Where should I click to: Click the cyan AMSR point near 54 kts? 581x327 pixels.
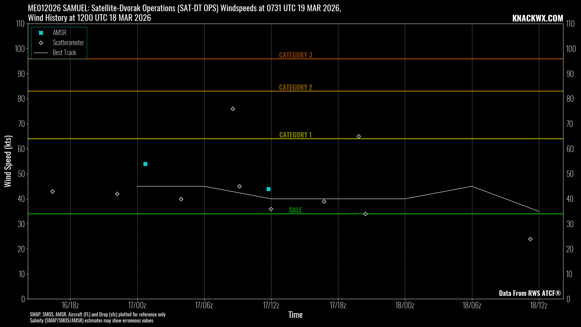click(x=145, y=164)
